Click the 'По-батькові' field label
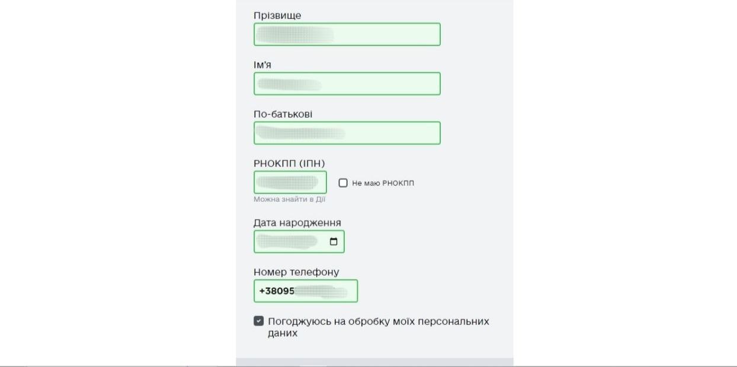 pos(283,114)
